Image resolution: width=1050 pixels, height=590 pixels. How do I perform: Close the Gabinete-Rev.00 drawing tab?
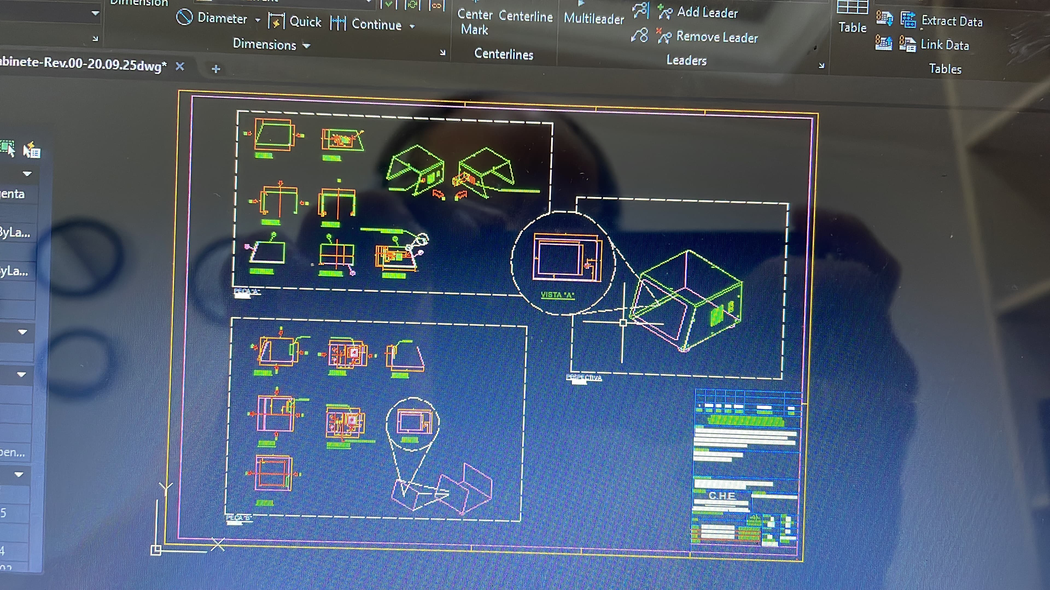click(180, 66)
